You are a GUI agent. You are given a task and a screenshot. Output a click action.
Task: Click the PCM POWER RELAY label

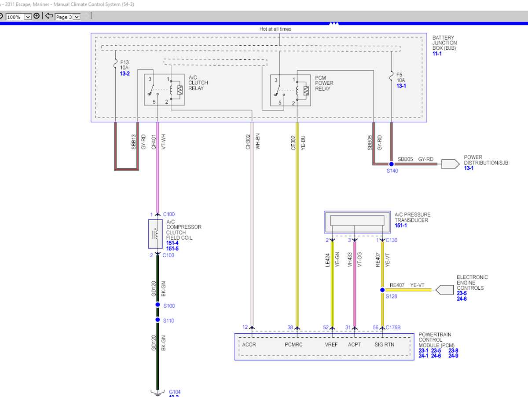click(x=324, y=83)
